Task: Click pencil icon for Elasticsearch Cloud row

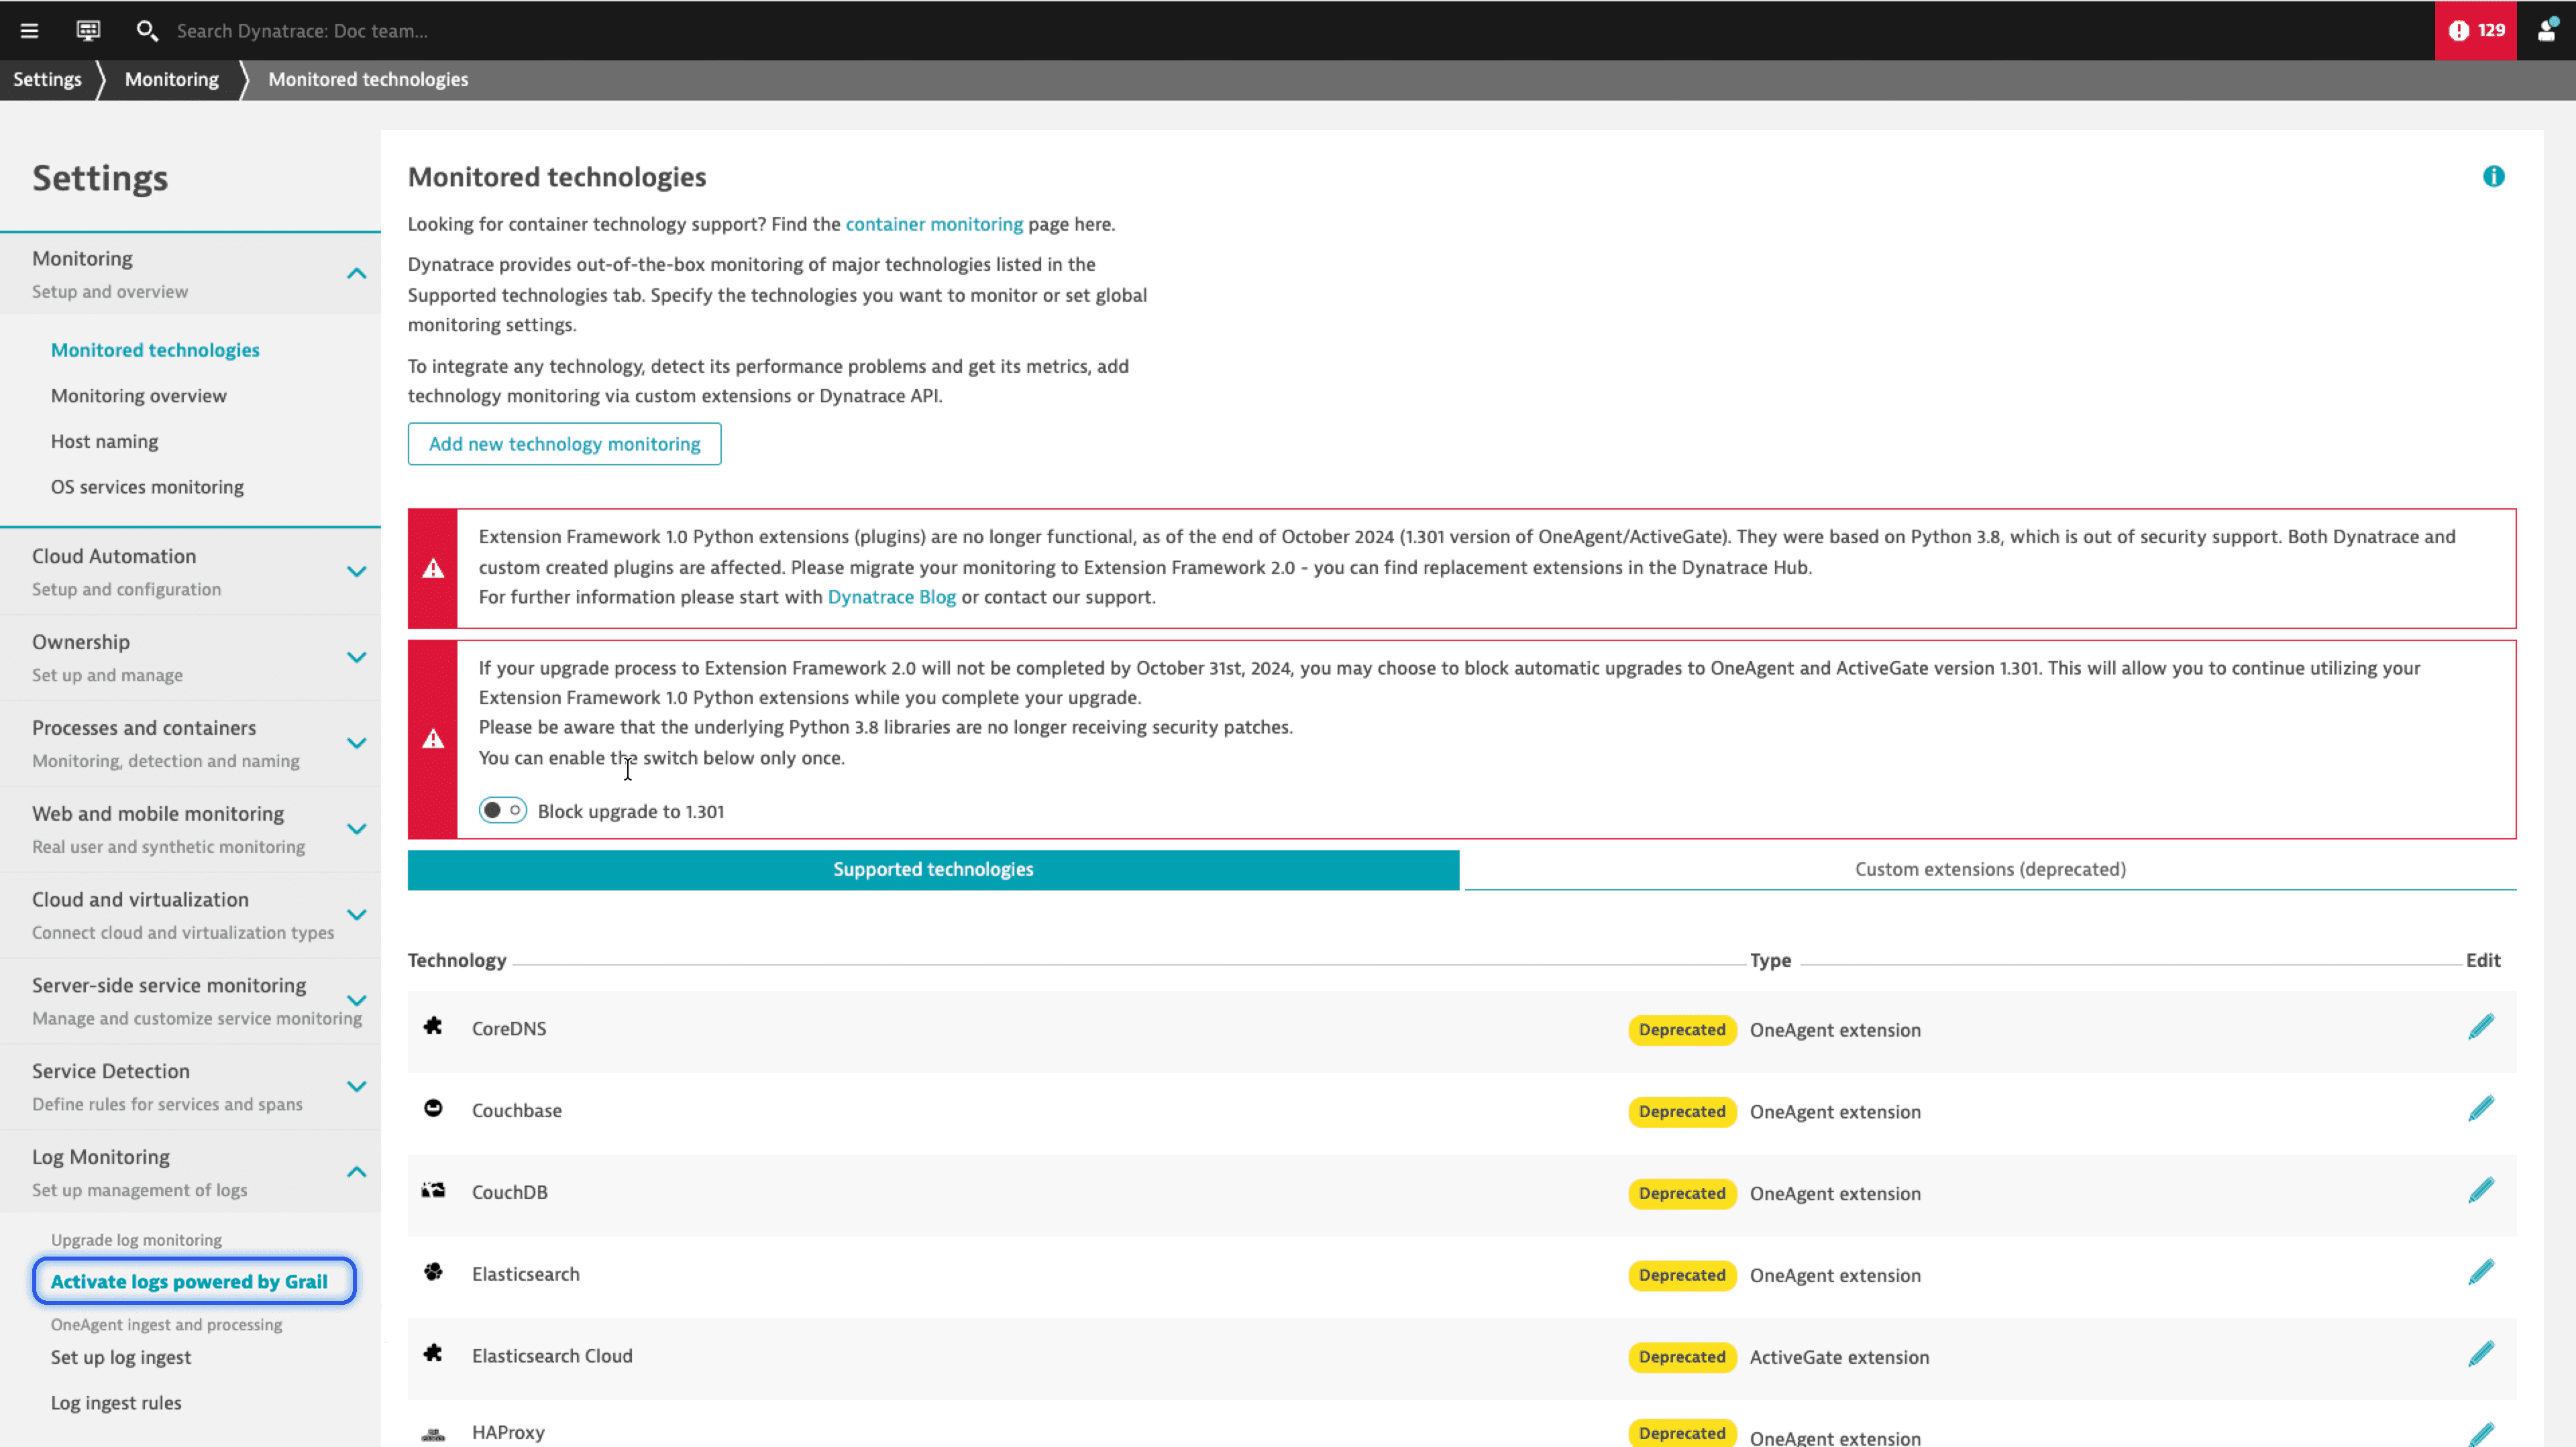Action: click(2481, 1355)
